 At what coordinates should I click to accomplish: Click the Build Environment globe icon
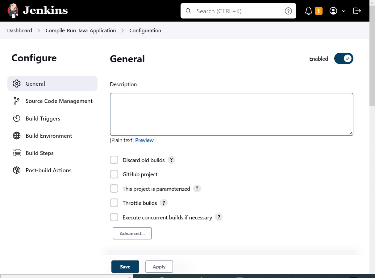[x=17, y=136]
